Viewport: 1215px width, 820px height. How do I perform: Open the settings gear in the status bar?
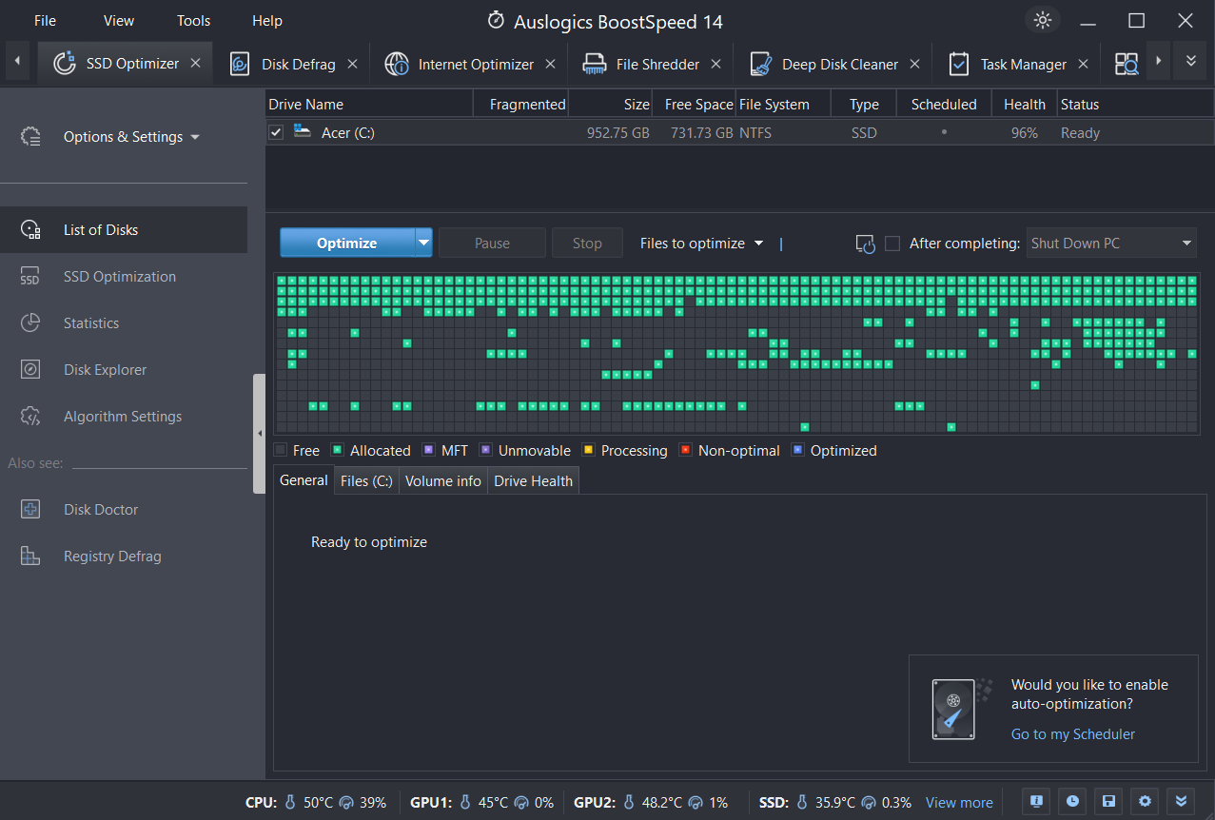1145,801
